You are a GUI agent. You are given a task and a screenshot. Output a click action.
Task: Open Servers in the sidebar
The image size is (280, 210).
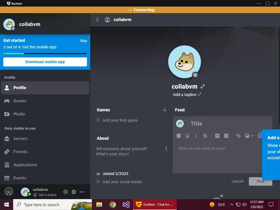(x=45, y=139)
